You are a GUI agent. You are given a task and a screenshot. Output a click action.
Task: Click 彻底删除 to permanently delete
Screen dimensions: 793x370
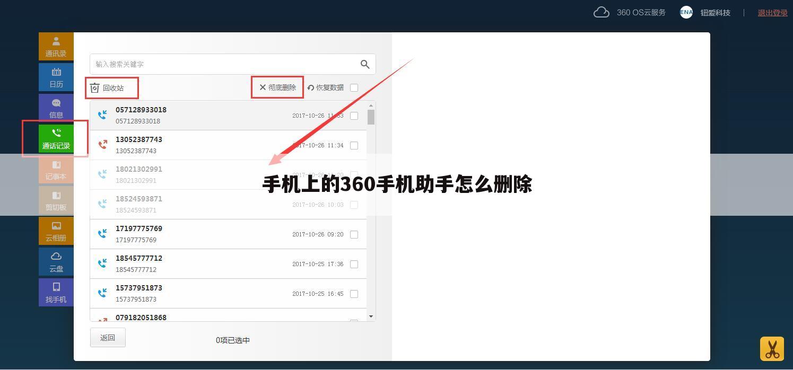277,87
